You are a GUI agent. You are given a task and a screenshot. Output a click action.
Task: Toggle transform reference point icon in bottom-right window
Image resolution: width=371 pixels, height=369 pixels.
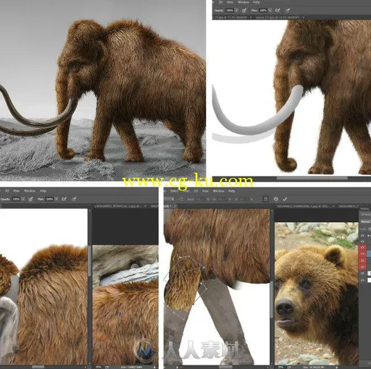tap(181, 199)
